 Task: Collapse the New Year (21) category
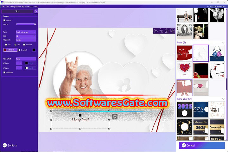223,99
